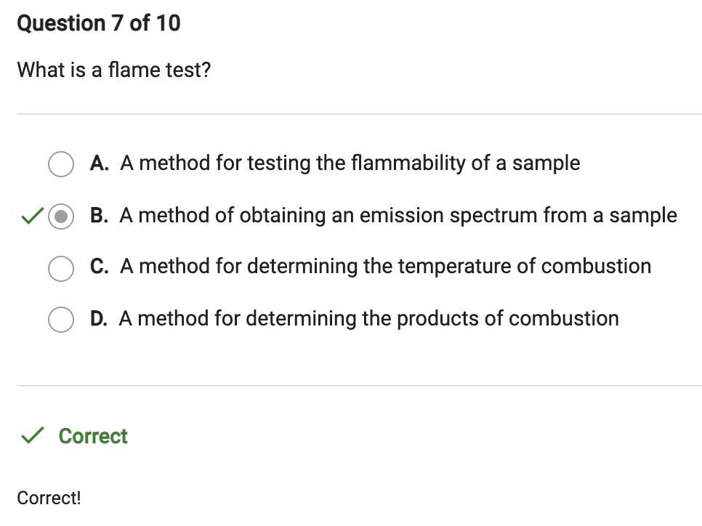
Task: Click the green checkmark next to Correct
Action: pos(31,436)
